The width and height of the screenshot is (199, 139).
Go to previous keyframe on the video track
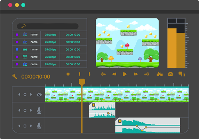point(19,95)
